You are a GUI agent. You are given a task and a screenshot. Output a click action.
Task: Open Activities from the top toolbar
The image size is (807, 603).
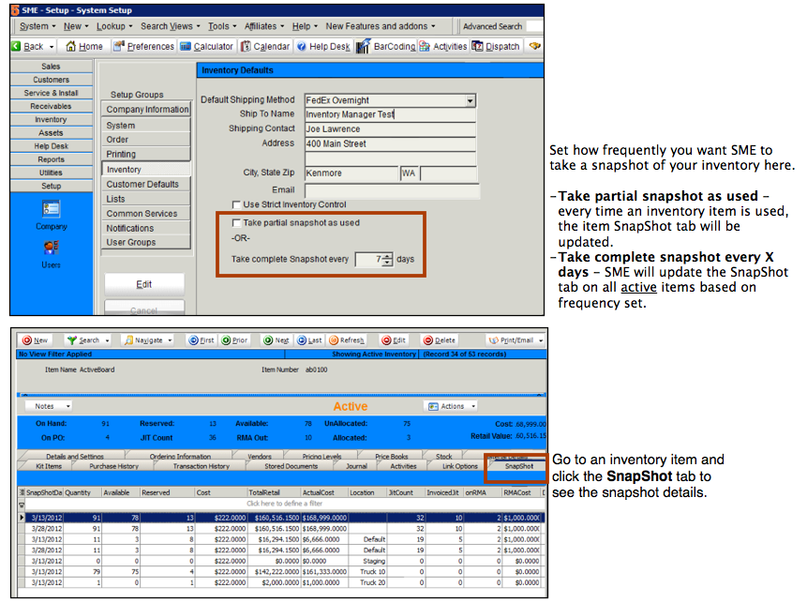pyautogui.click(x=443, y=46)
